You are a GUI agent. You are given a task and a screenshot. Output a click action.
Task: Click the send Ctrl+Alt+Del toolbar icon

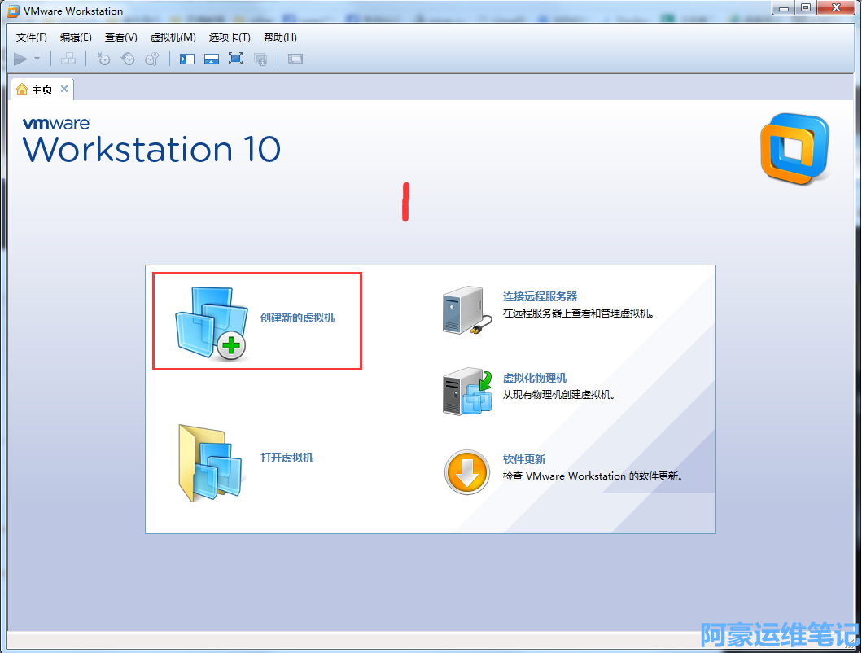coord(68,59)
